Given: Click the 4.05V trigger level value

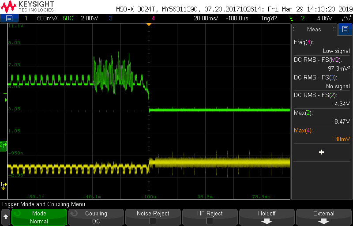Looking at the screenshot, I should tap(324, 18).
